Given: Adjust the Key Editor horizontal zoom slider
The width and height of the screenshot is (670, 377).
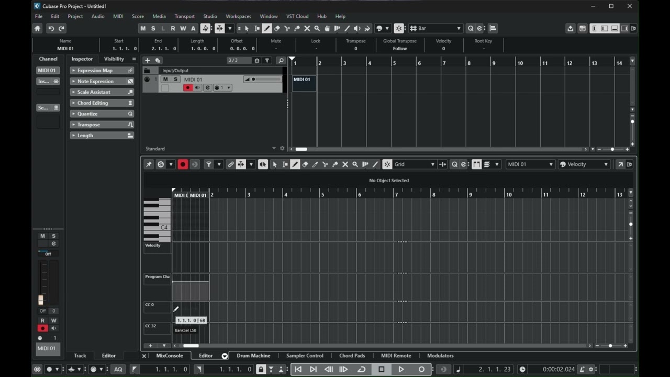Looking at the screenshot, I should [x=610, y=346].
